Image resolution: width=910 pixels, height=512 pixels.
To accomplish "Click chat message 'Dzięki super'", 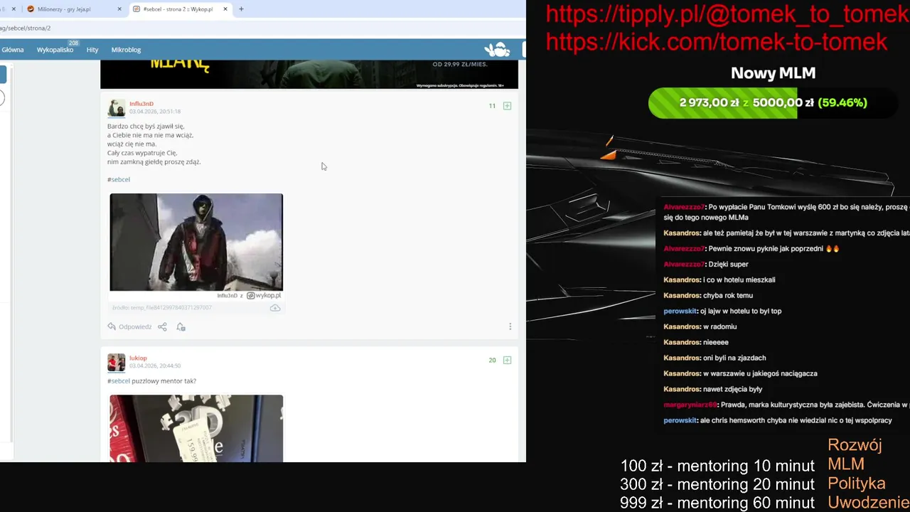I will pyautogui.click(x=728, y=265).
